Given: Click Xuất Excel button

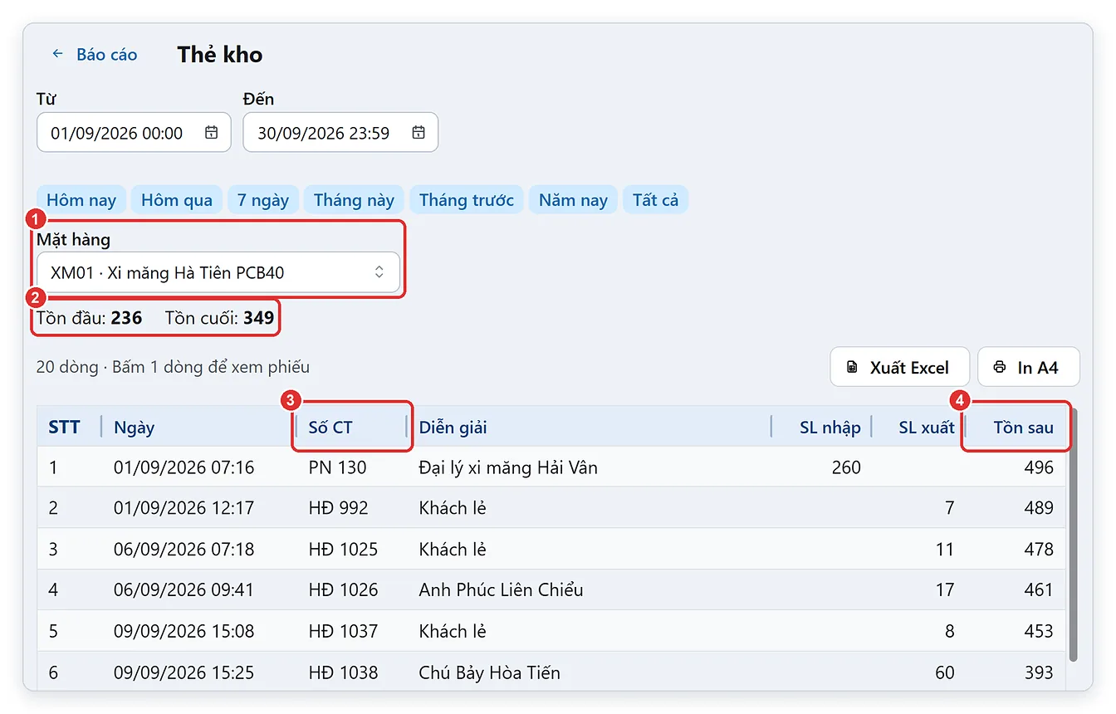Looking at the screenshot, I should (x=899, y=367).
